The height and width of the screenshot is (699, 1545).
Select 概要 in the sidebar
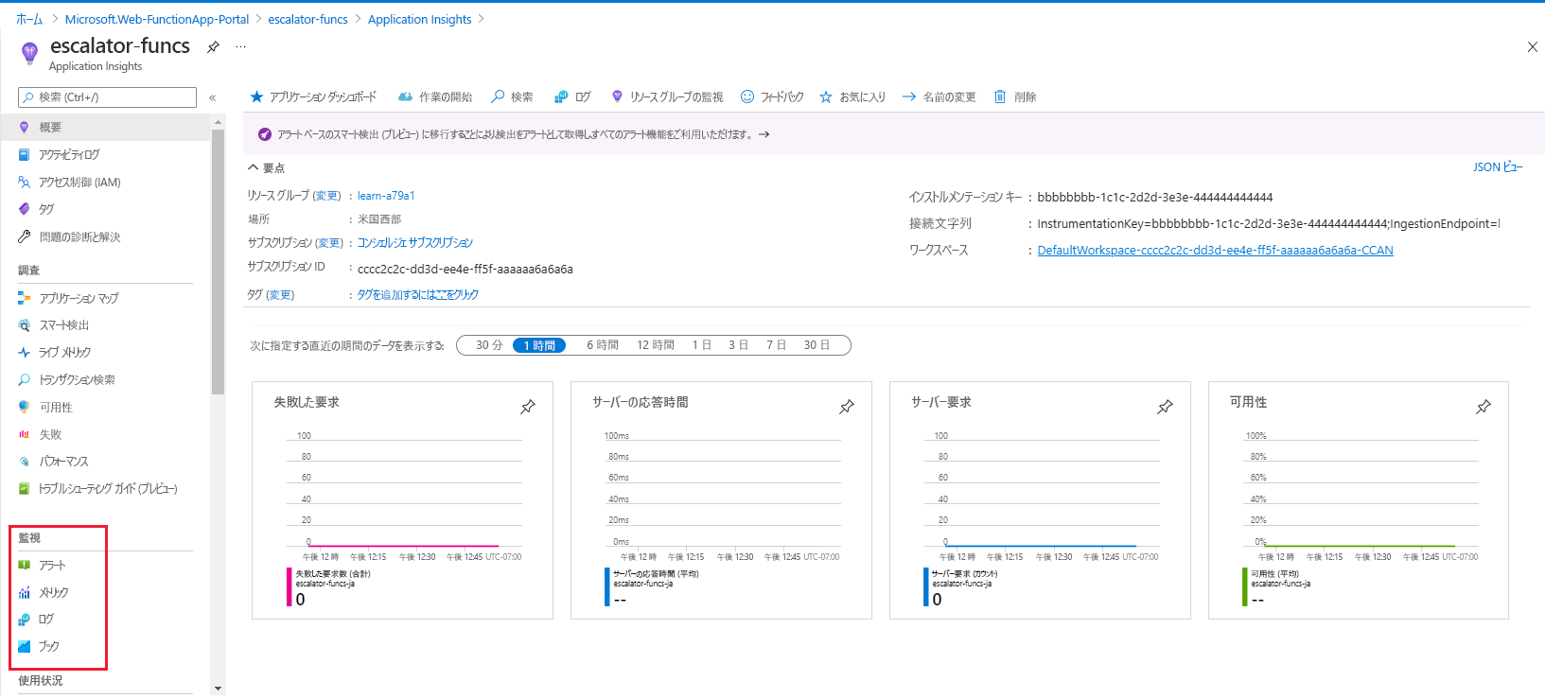(x=105, y=127)
